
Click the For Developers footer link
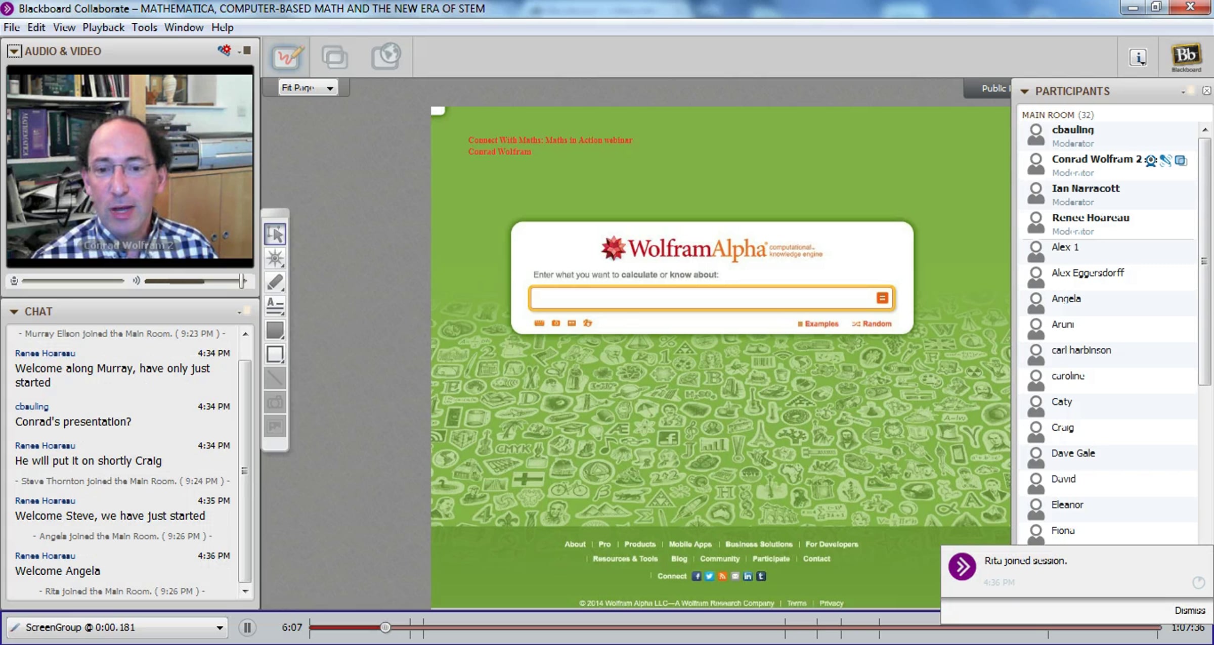tap(832, 544)
